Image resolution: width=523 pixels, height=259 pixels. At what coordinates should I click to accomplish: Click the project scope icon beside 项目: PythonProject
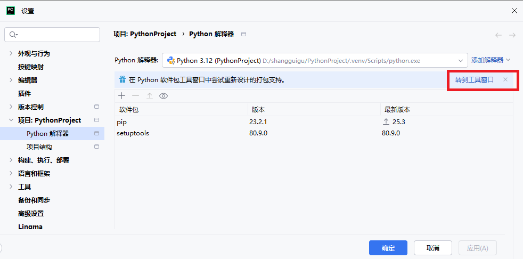click(97, 120)
